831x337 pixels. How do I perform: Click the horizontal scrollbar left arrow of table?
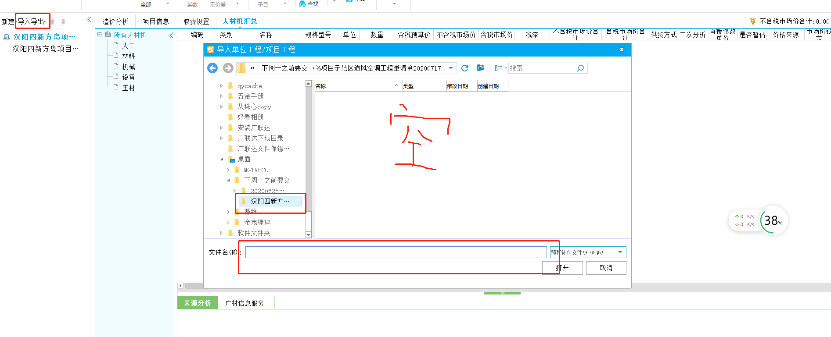coord(180,286)
